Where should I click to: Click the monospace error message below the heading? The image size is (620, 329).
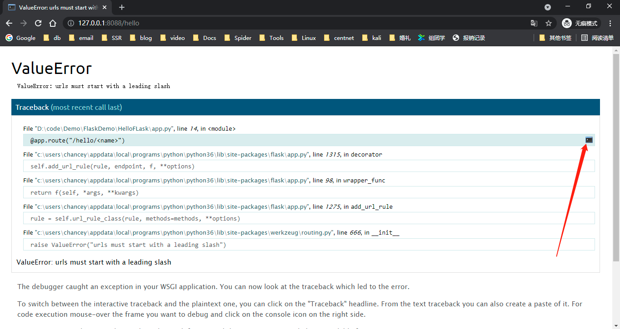click(94, 86)
